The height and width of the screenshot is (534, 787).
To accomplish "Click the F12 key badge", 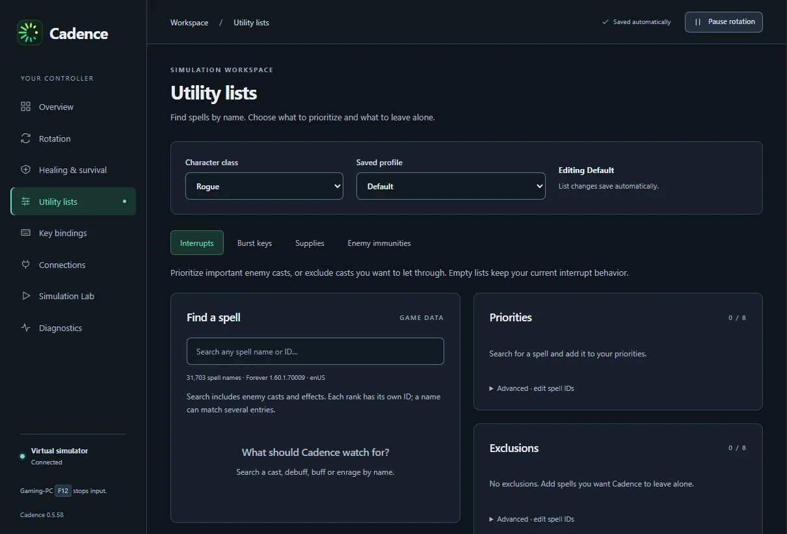I will pos(63,491).
